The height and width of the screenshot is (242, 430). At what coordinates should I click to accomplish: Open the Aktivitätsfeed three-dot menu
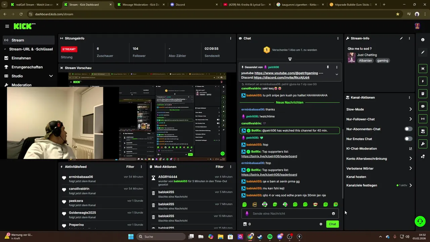click(141, 167)
